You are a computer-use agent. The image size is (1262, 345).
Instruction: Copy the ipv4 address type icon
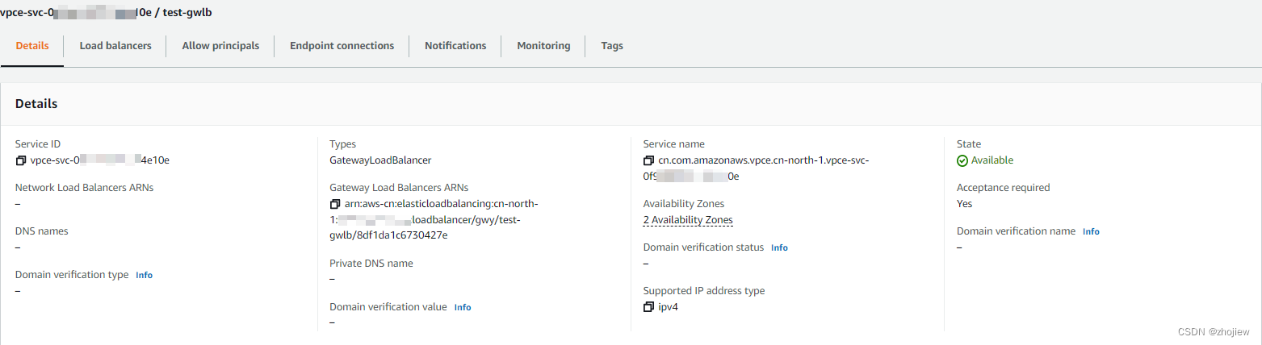pos(649,307)
